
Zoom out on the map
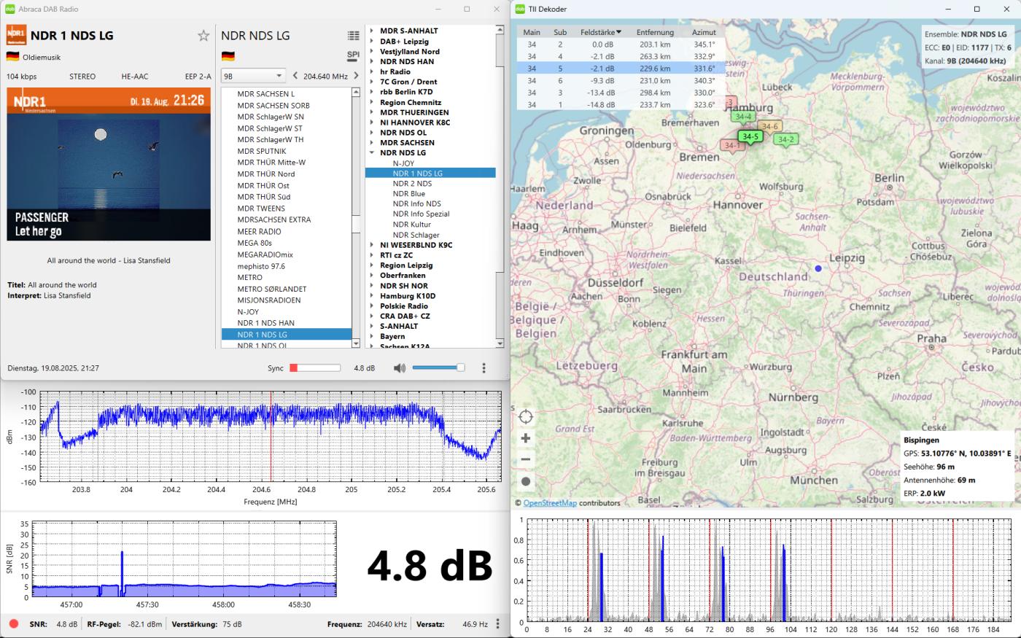(526, 459)
